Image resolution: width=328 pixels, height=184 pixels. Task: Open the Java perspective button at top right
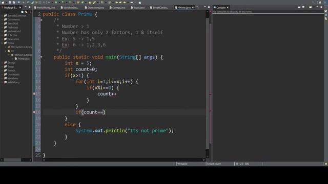(325, 2)
